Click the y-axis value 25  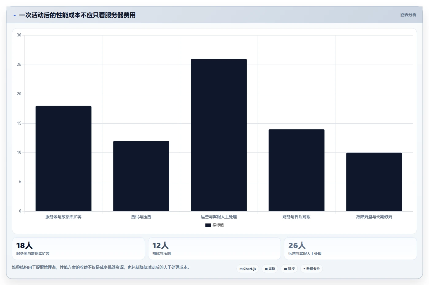point(19,65)
